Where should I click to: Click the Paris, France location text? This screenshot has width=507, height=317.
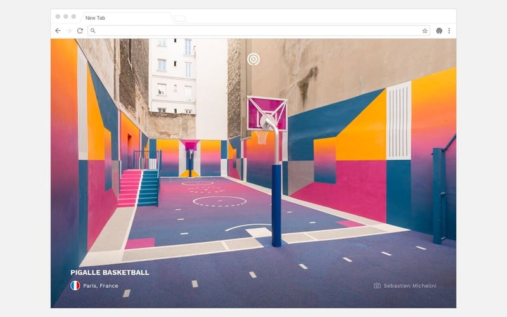click(101, 286)
